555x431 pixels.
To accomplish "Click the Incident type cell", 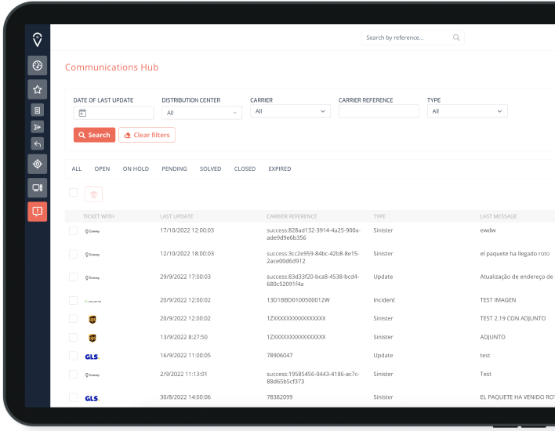I will point(384,300).
